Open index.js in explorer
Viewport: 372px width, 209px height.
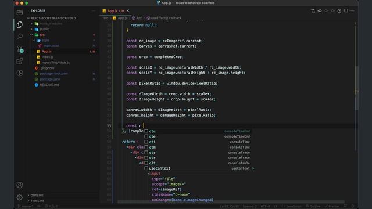[x=48, y=57]
